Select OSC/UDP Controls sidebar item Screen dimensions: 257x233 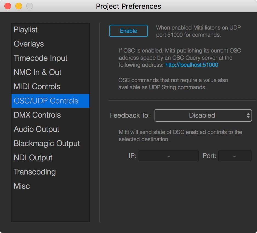[x=50, y=101]
